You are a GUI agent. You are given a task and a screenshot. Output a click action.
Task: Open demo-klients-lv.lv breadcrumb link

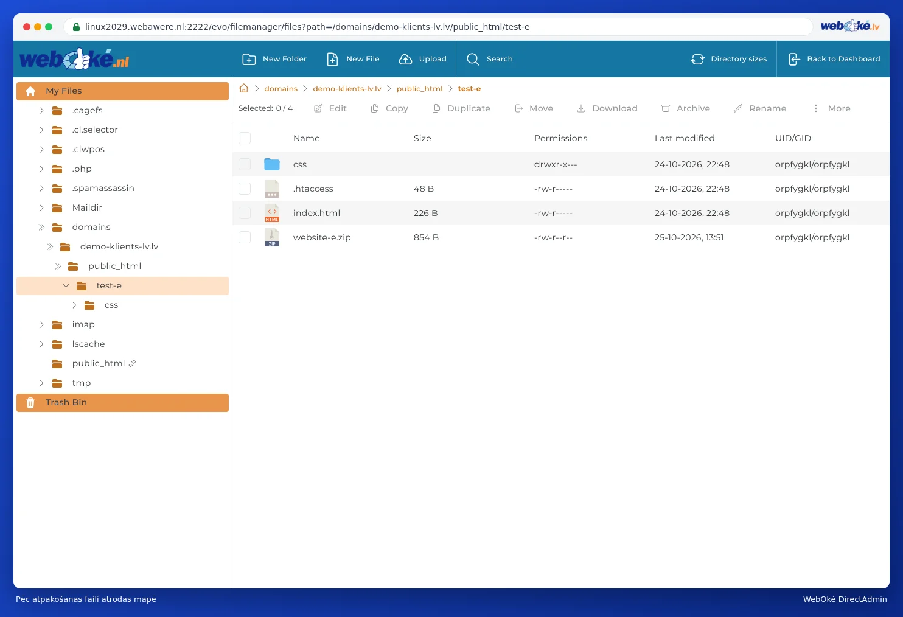coord(347,89)
